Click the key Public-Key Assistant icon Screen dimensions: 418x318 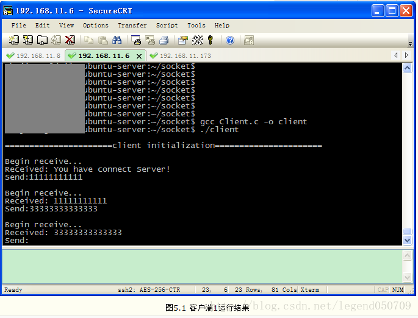coord(211,40)
